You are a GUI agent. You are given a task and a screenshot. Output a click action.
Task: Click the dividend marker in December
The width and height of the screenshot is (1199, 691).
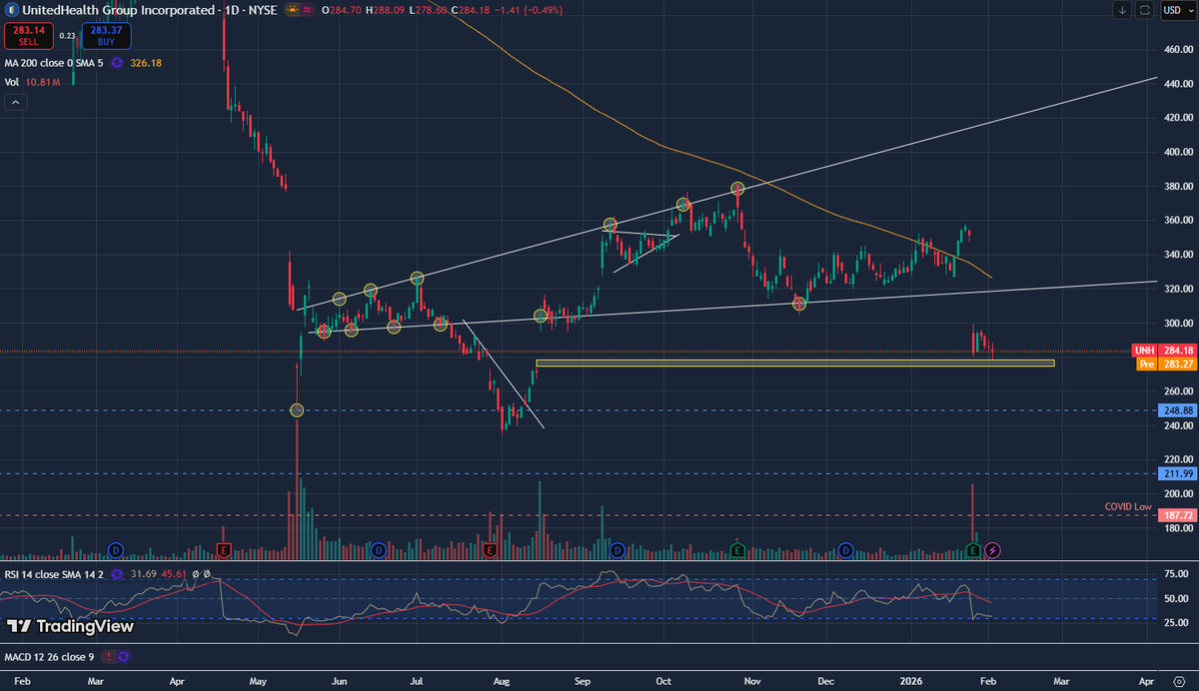(846, 550)
